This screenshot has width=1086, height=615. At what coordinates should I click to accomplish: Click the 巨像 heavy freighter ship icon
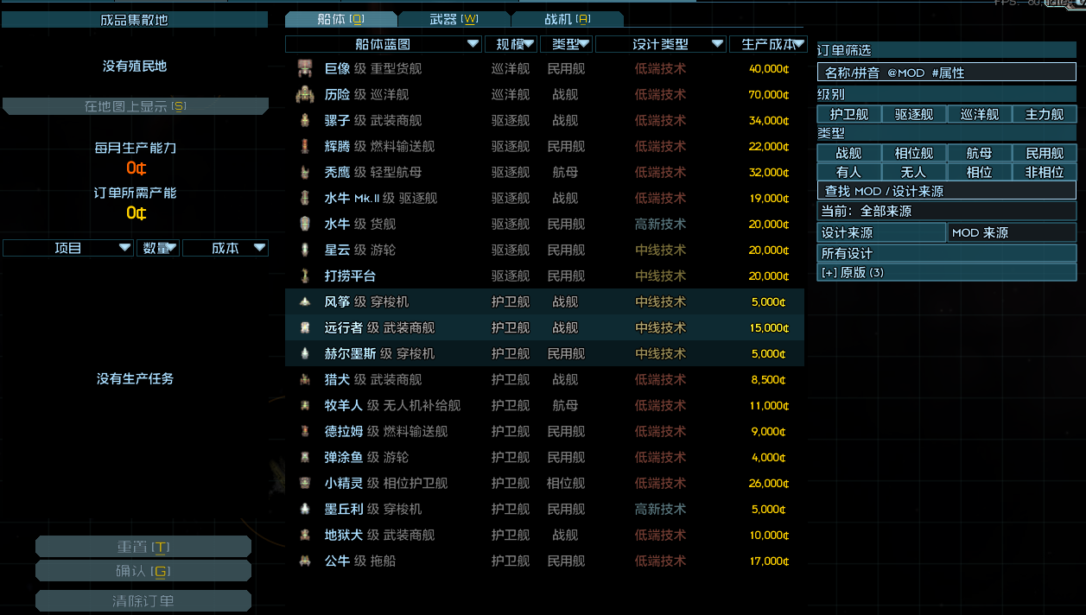click(x=304, y=68)
